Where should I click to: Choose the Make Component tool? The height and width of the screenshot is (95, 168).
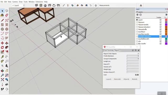[x=7, y=11]
